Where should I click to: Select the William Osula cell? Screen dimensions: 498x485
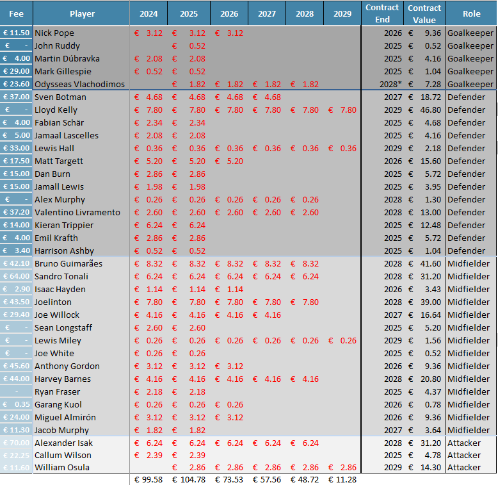(81, 467)
